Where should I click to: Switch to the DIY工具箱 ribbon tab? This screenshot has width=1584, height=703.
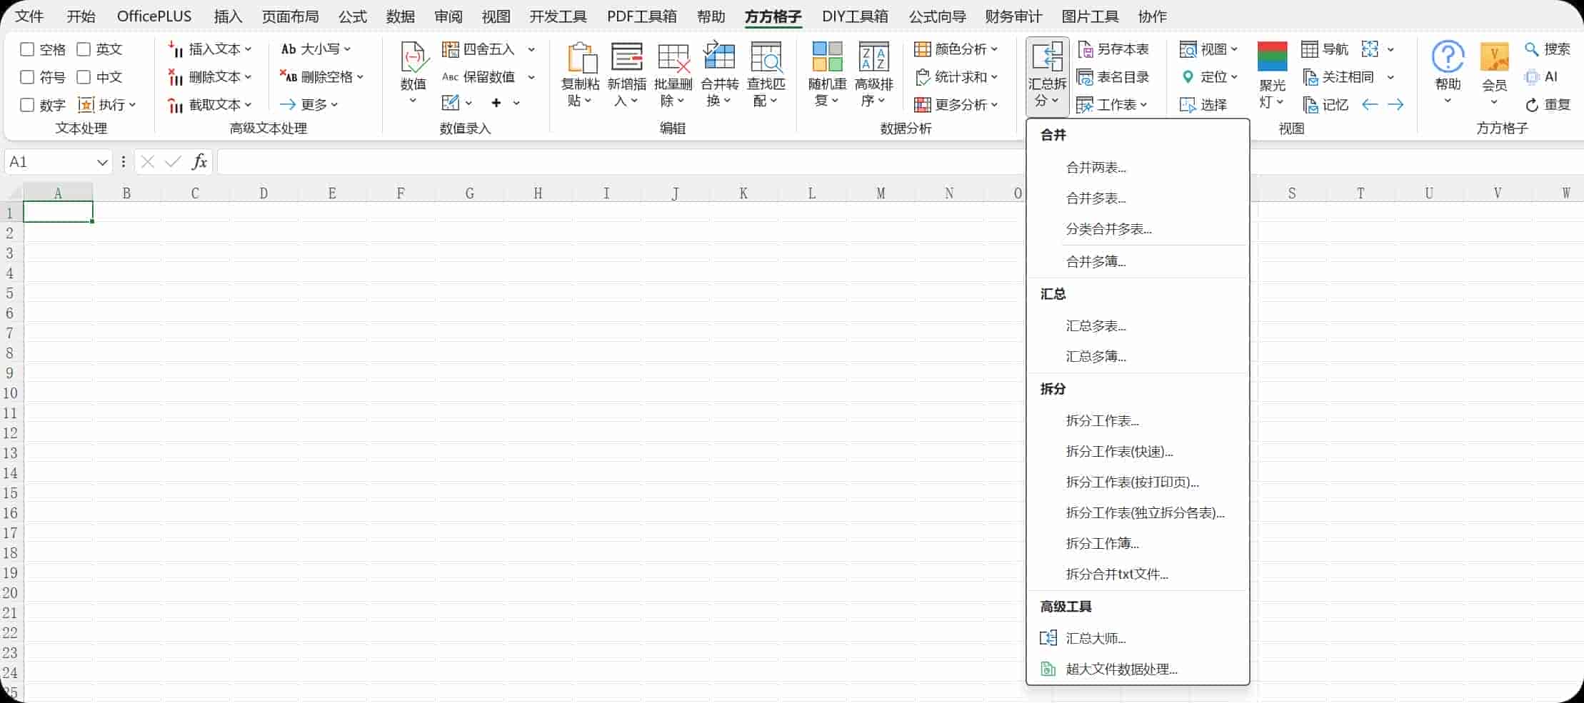[854, 16]
